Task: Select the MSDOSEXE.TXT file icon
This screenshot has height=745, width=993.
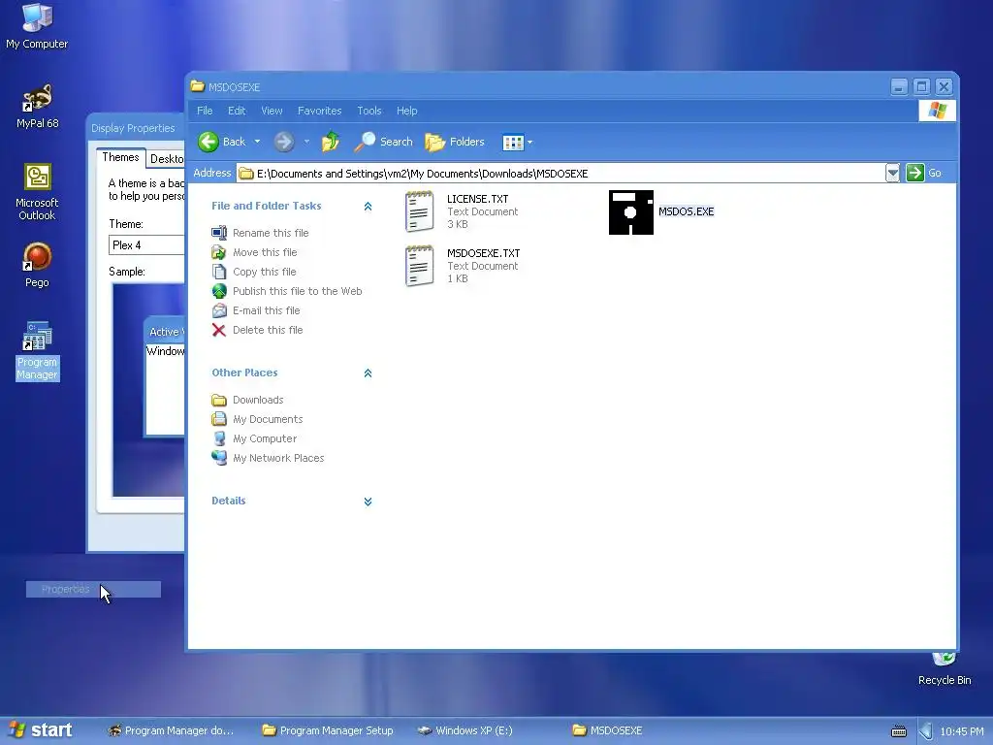Action: pyautogui.click(x=419, y=266)
